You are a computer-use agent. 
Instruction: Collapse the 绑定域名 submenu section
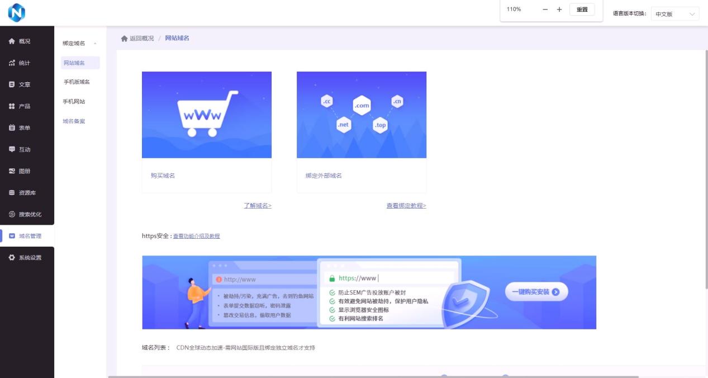click(94, 44)
